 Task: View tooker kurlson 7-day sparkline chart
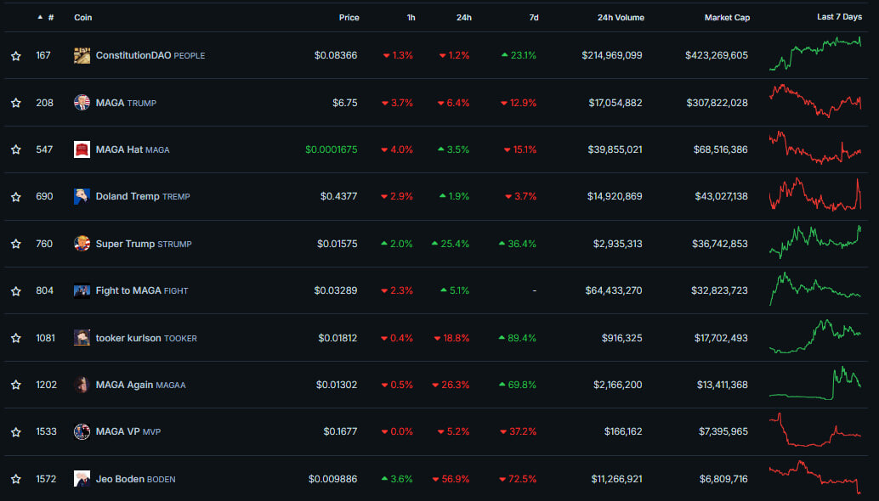815,336
